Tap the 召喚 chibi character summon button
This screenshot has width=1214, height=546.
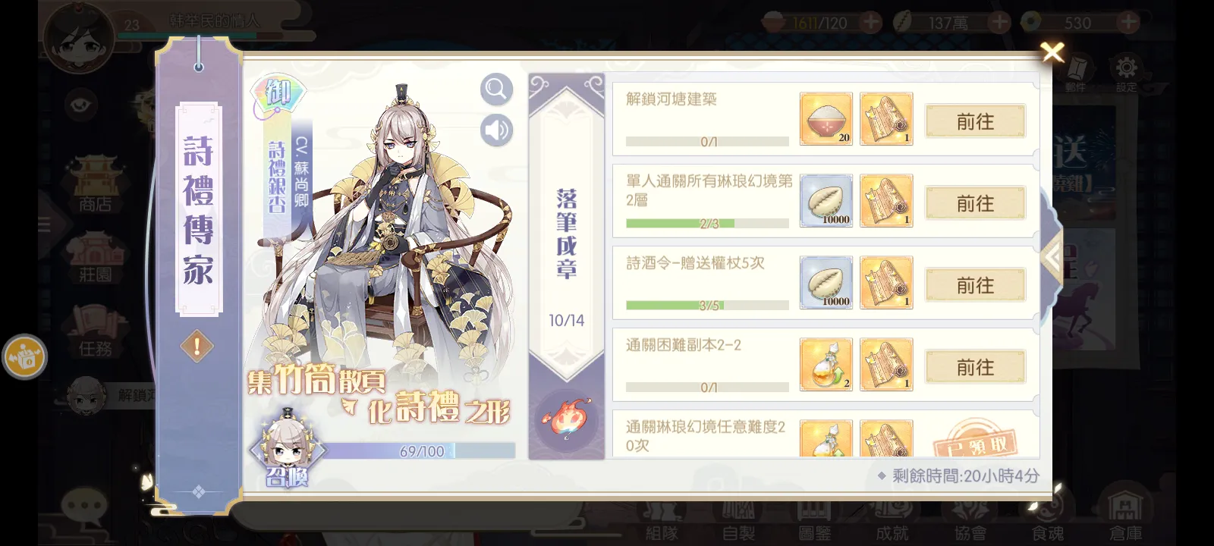coord(288,449)
